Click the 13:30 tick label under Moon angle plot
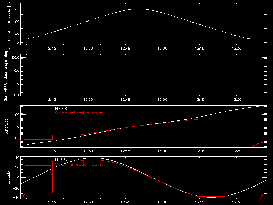Viewport: 273px width, 205px height. (x=236, y=100)
